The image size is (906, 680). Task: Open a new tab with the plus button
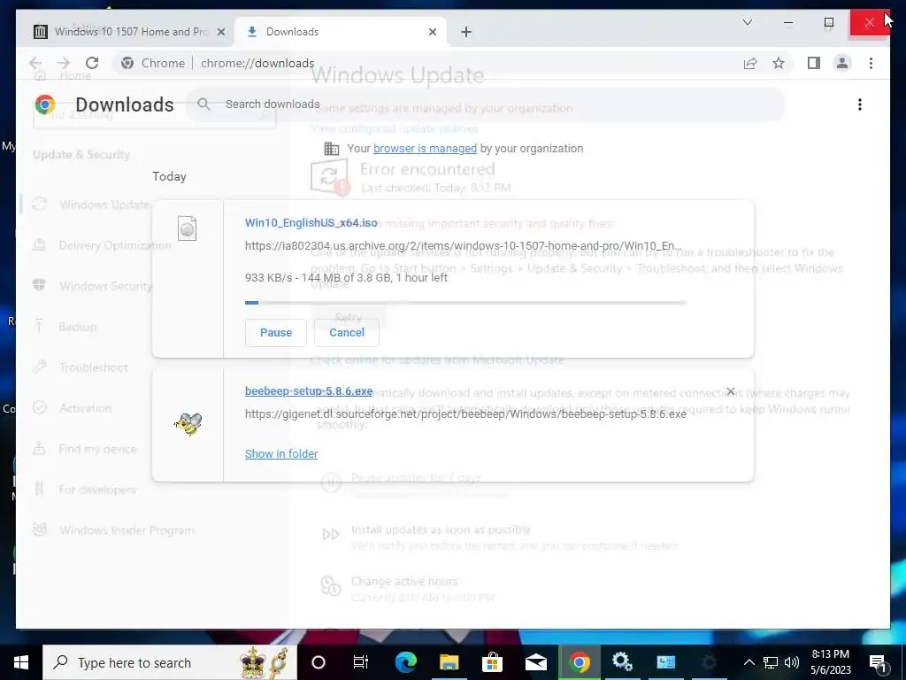466,32
